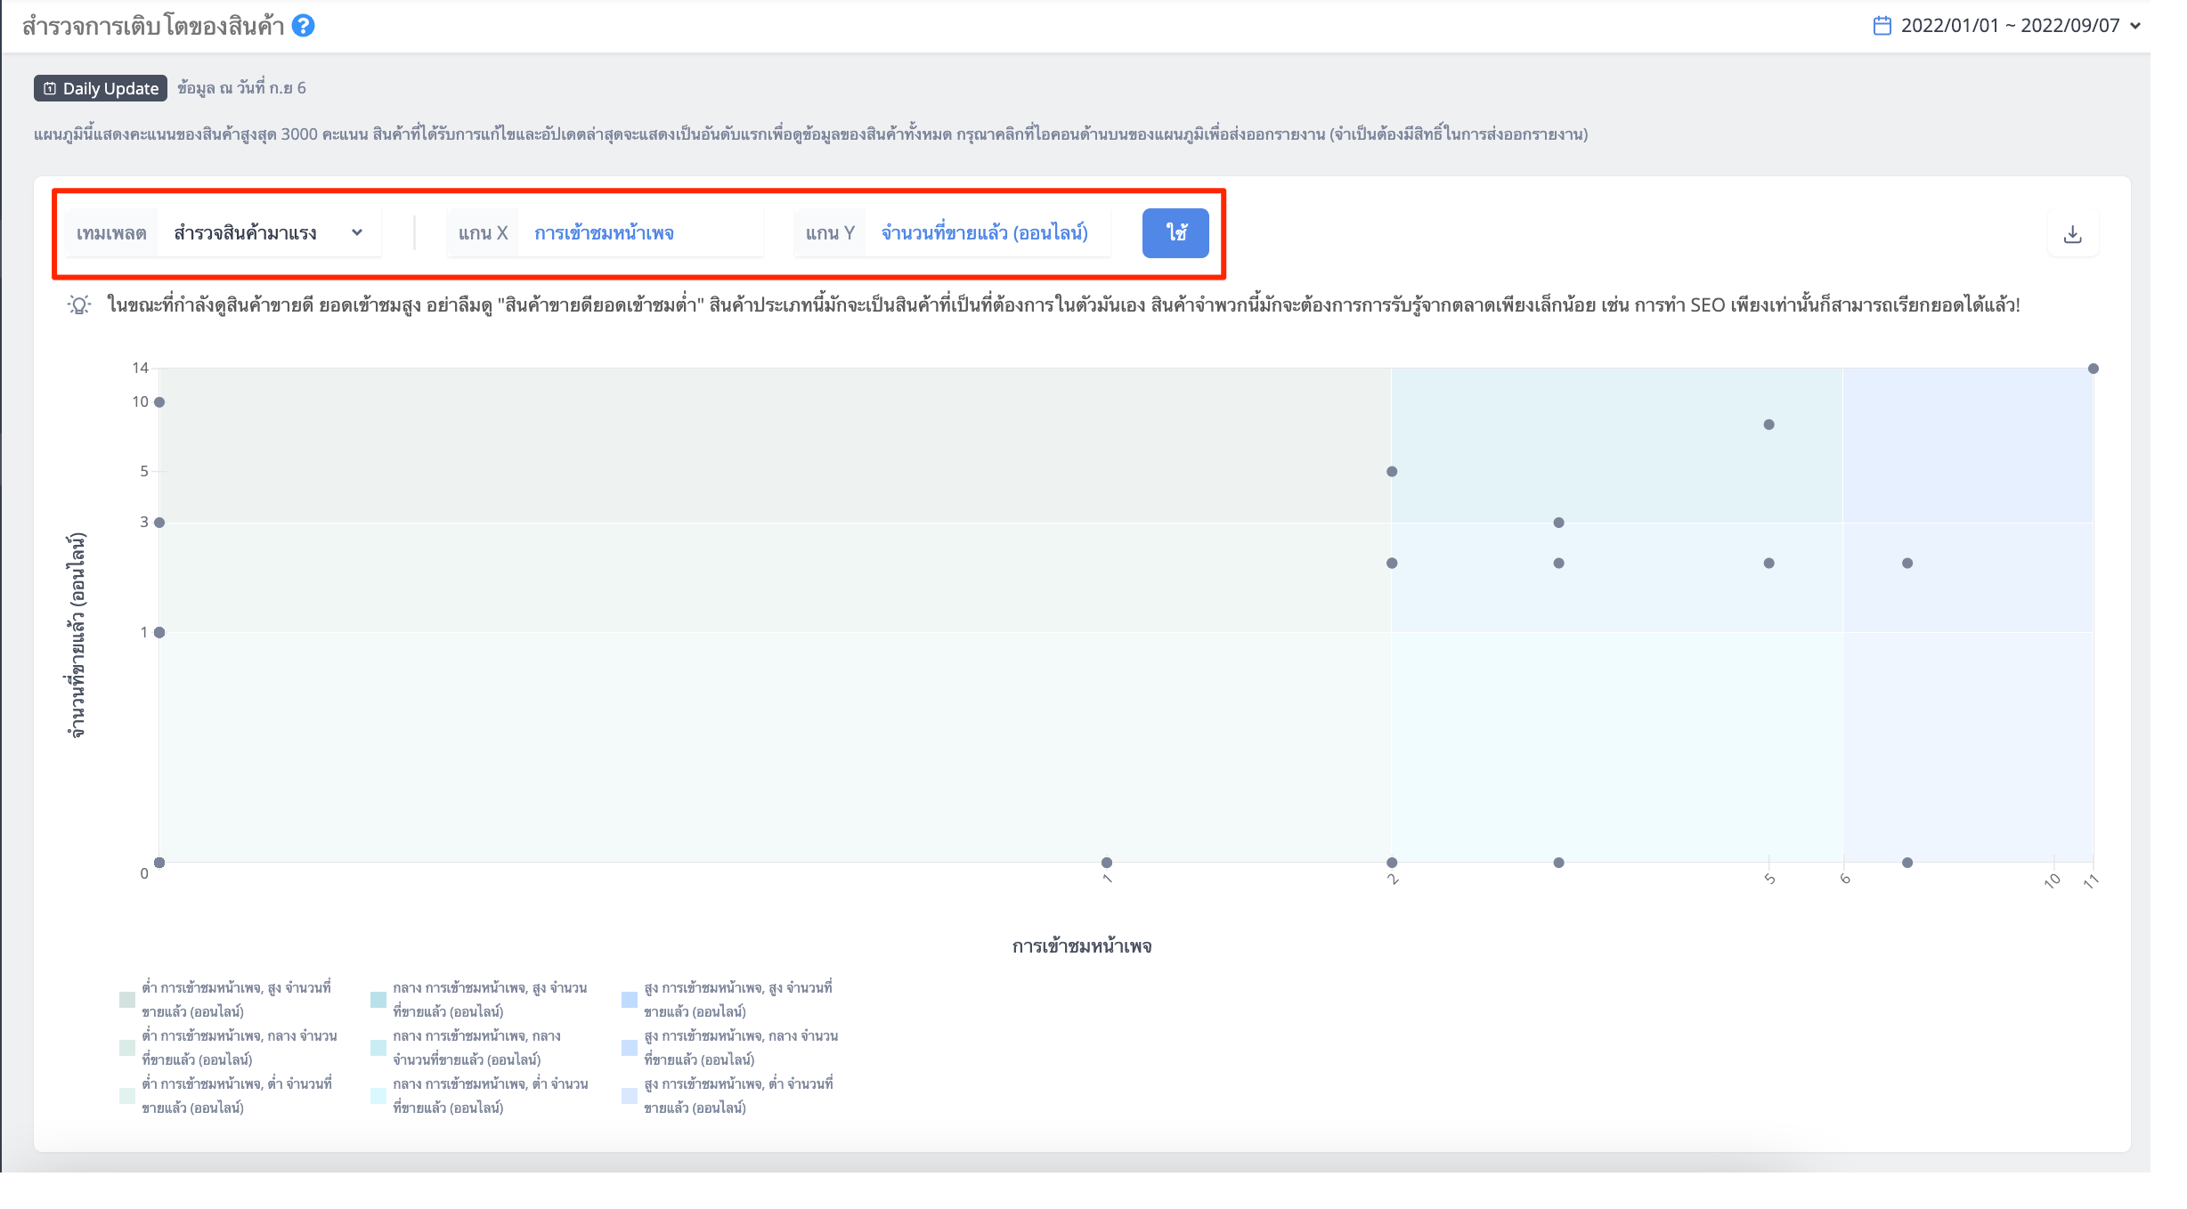This screenshot has height=1209, width=2187.
Task: Toggle legend กลาง การเข้าชมหน้าเพจ, สูง จำนวนที่ขายแล้ว swatch
Action: coord(378,1000)
